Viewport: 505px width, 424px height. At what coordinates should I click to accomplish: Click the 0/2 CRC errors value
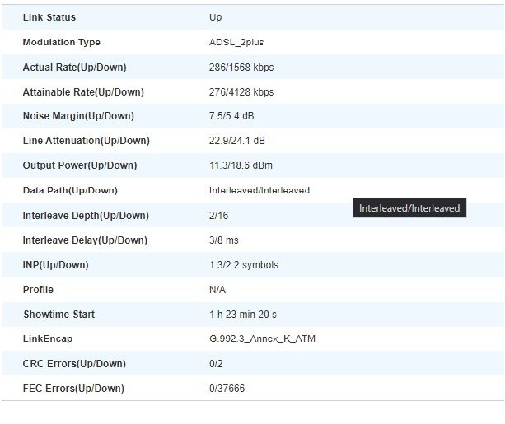coord(216,364)
